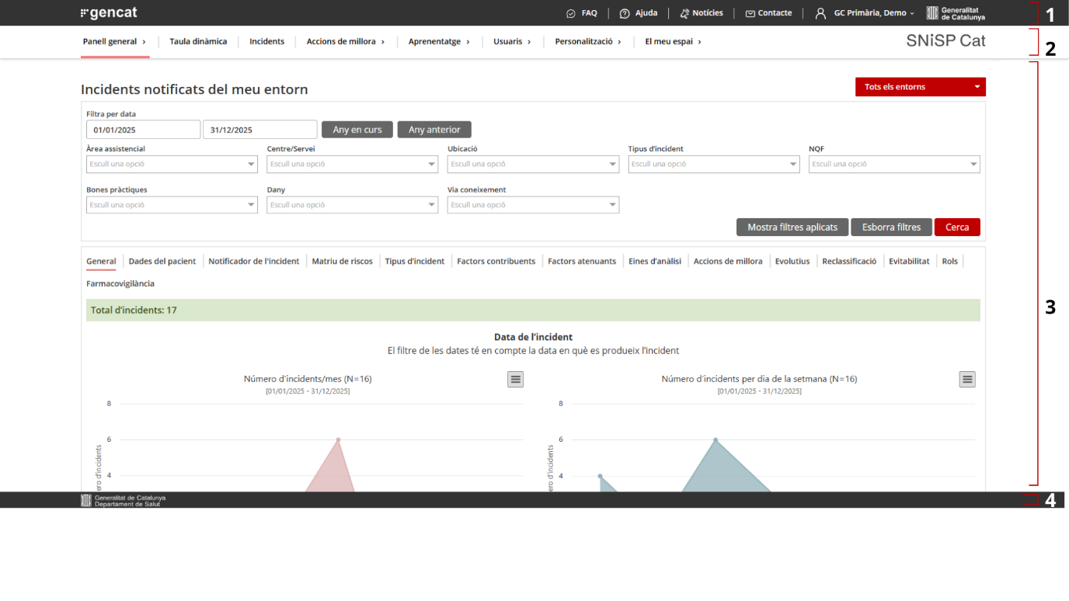
Task: Switch to Reclassificació tab
Action: [x=849, y=262]
